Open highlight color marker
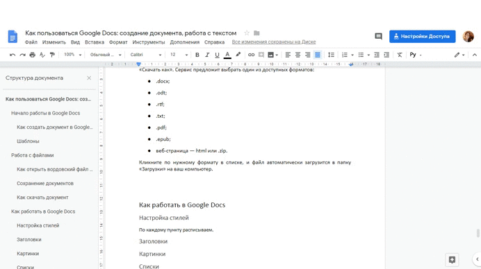 click(238, 55)
